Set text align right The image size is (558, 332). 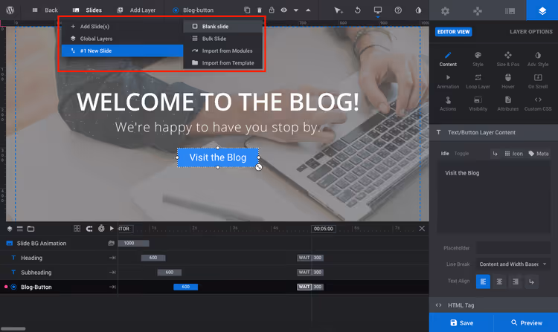pyautogui.click(x=516, y=281)
